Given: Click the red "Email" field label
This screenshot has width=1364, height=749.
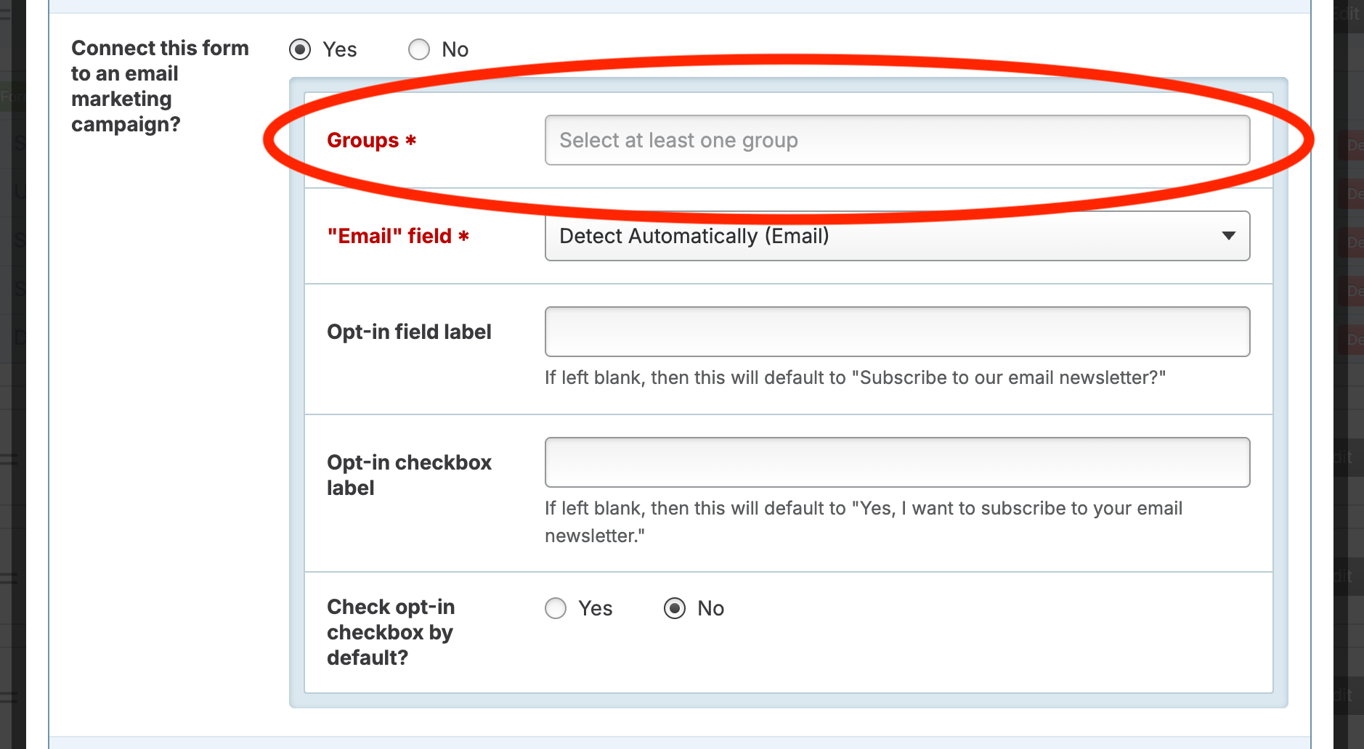Looking at the screenshot, I should 398,236.
